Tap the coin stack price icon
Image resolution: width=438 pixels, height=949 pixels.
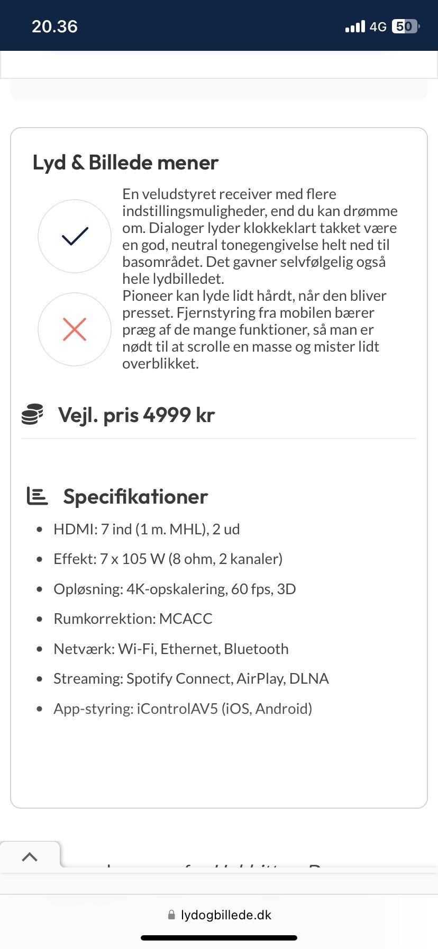(x=33, y=415)
